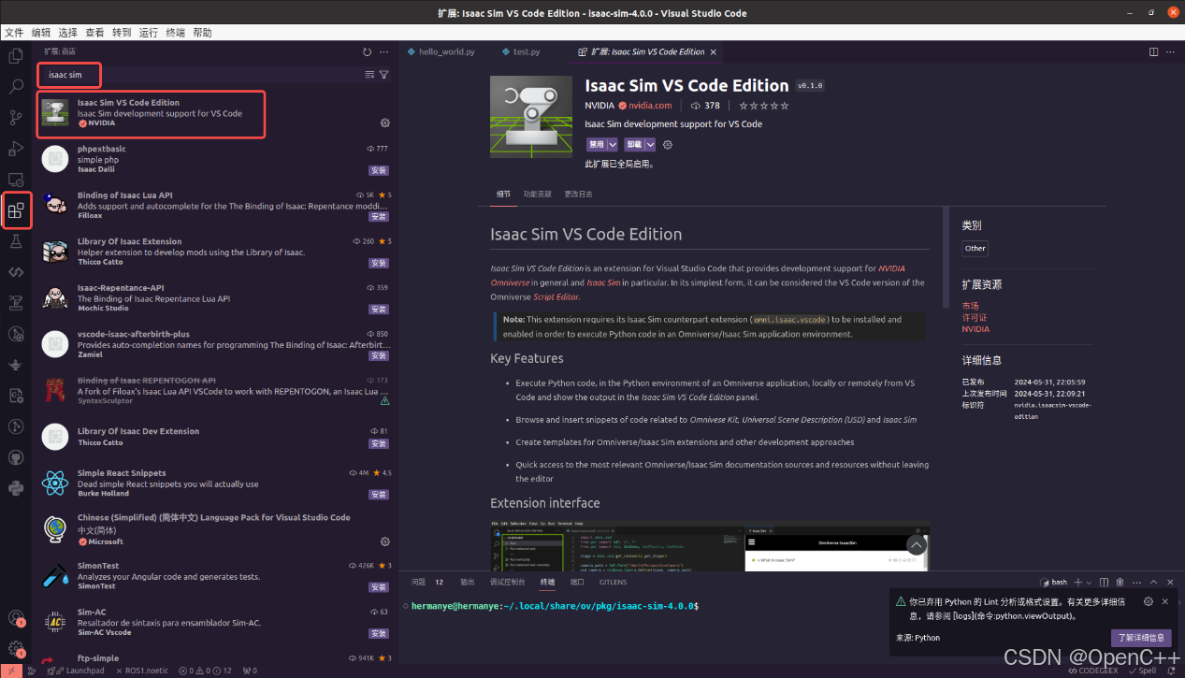Open the 帮助 (Help) menu
Viewport: 1185px width, 678px height.
tap(202, 32)
